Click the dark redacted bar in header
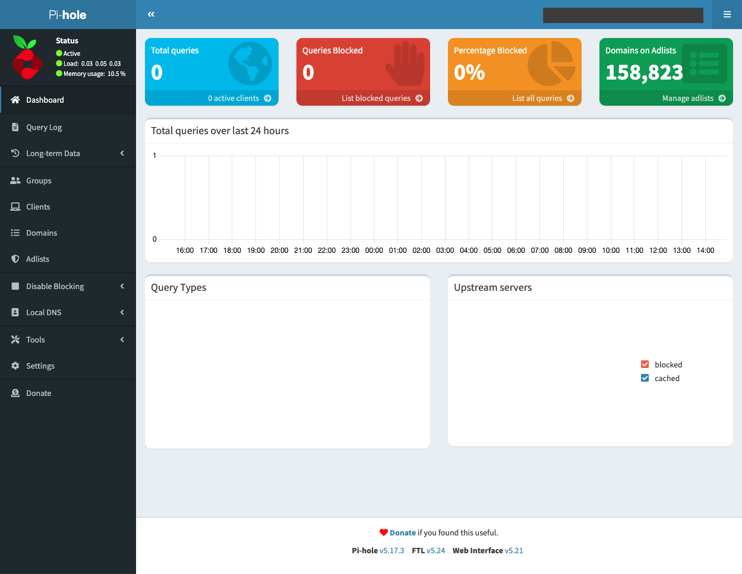The height and width of the screenshot is (574, 742). (x=623, y=15)
